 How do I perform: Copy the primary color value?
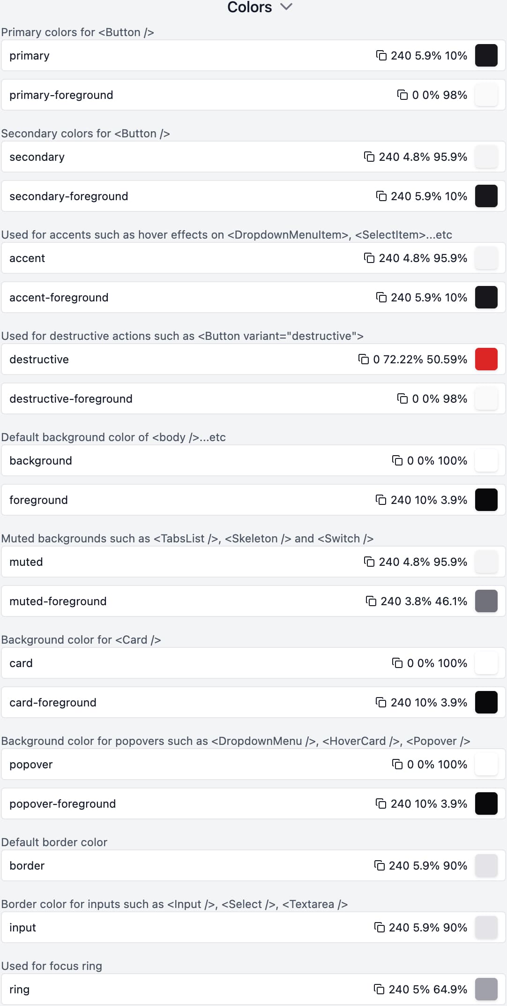[381, 56]
